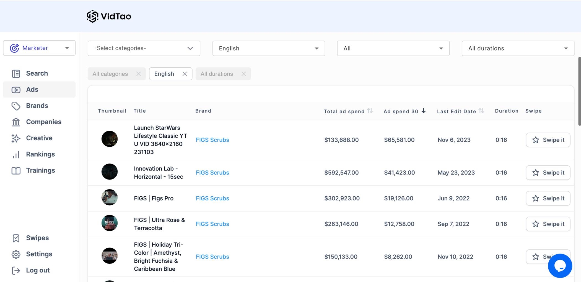Open Holiday Tri-Color ad thumbnail

[x=110, y=256]
